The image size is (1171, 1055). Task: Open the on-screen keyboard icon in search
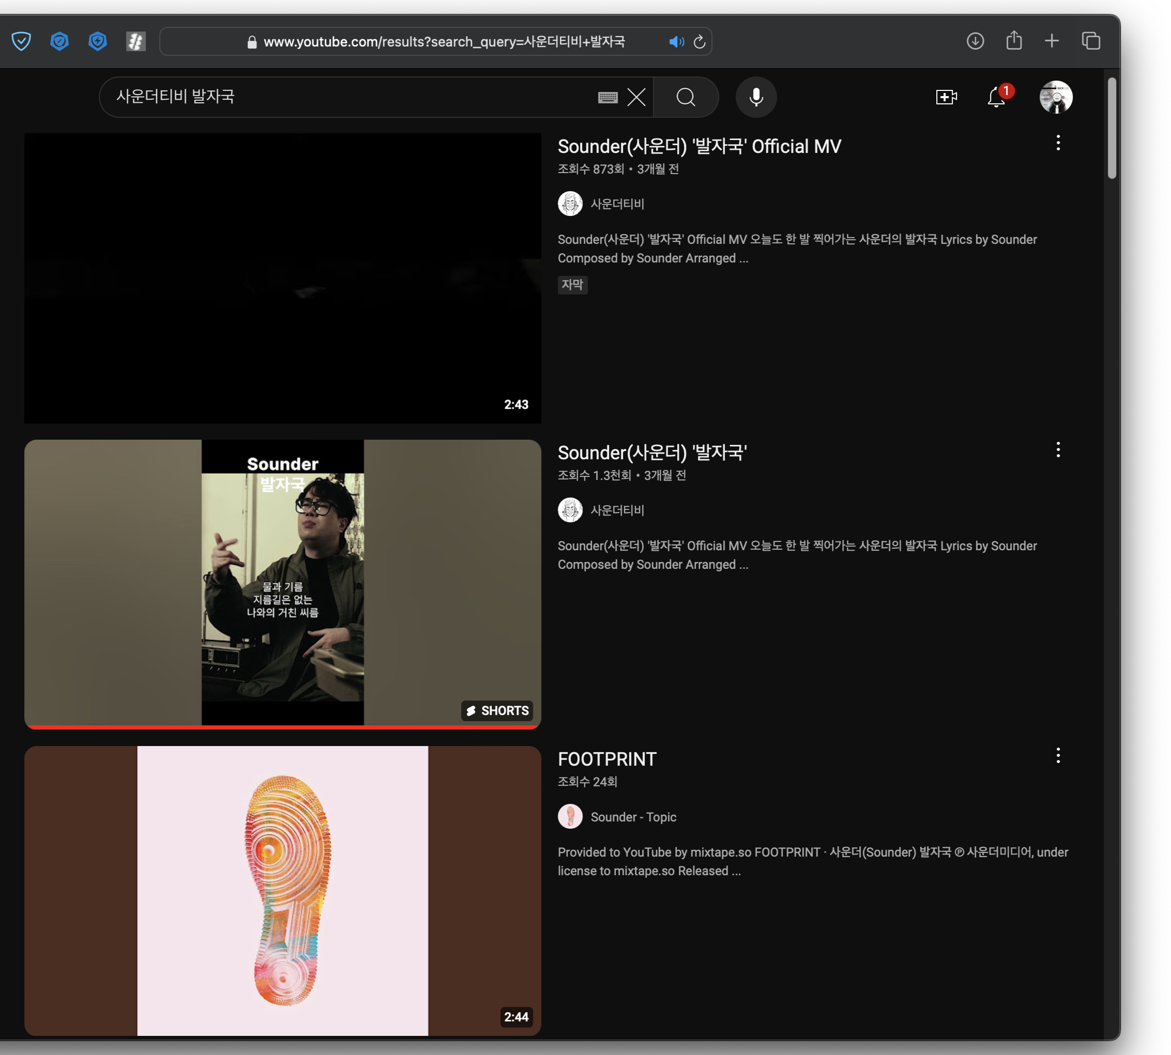[x=607, y=97]
